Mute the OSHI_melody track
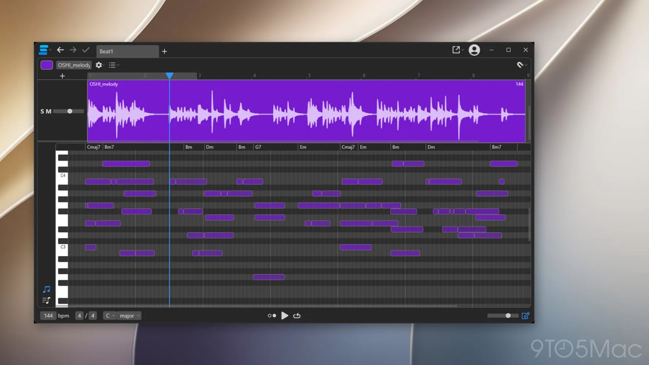The height and width of the screenshot is (365, 649). [x=49, y=111]
